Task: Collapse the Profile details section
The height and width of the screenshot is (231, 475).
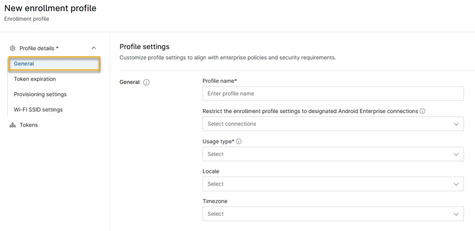Action: click(94, 48)
